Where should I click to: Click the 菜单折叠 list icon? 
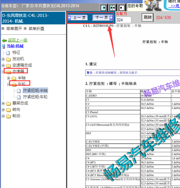pos(25,29)
